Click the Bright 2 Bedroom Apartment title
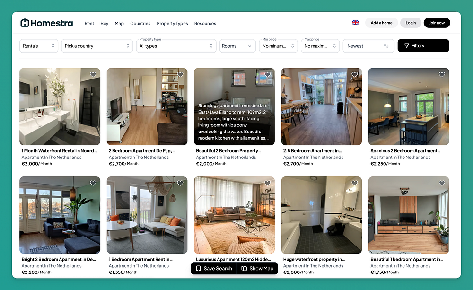 coord(59,260)
